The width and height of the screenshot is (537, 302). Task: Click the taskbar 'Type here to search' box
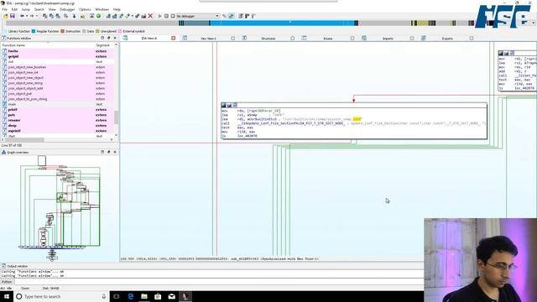(61, 296)
